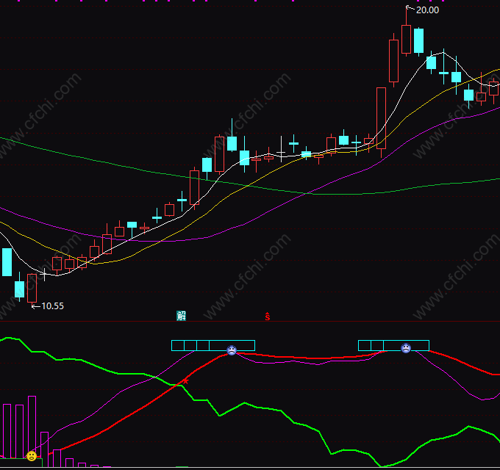Click the red star crossover marker
This screenshot has height=470, width=500.
185,381
